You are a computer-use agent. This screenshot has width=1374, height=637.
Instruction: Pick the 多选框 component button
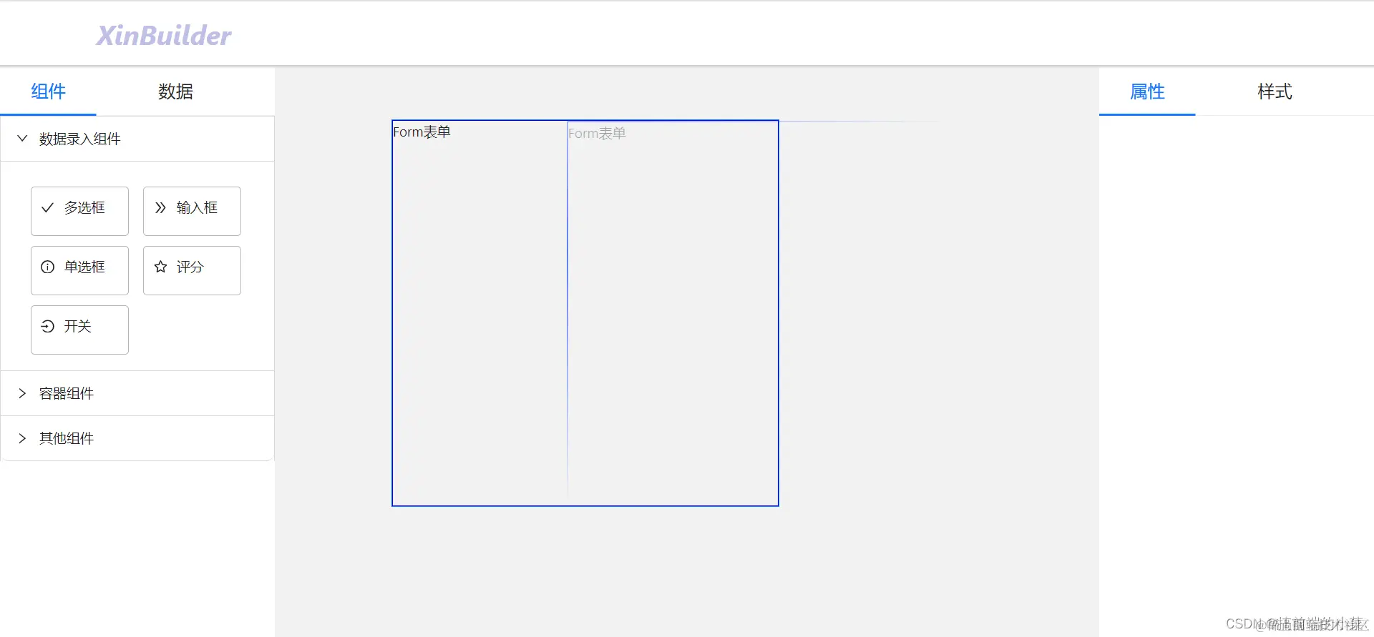(x=79, y=211)
